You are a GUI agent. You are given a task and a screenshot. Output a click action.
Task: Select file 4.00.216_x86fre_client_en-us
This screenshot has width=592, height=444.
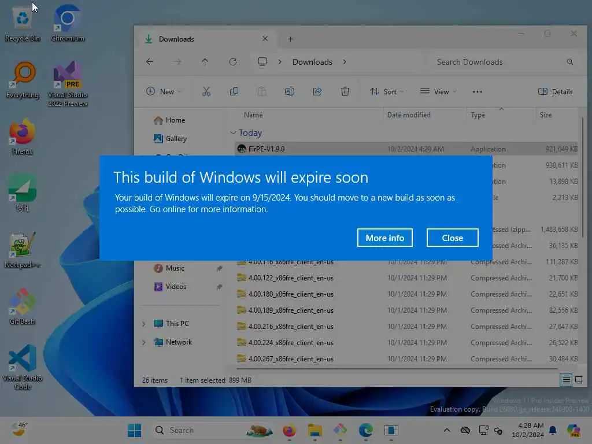tap(406, 327)
